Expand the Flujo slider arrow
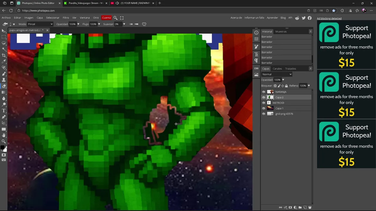 point(99,24)
